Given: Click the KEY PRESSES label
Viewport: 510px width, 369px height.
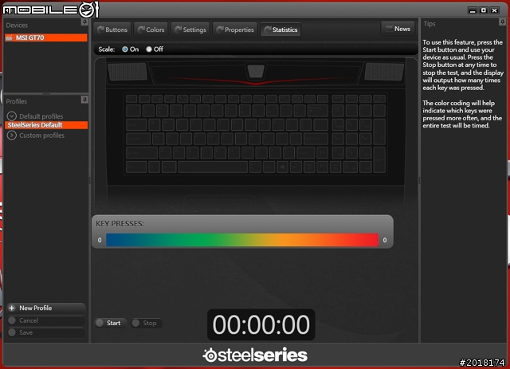Looking at the screenshot, I should [x=120, y=224].
